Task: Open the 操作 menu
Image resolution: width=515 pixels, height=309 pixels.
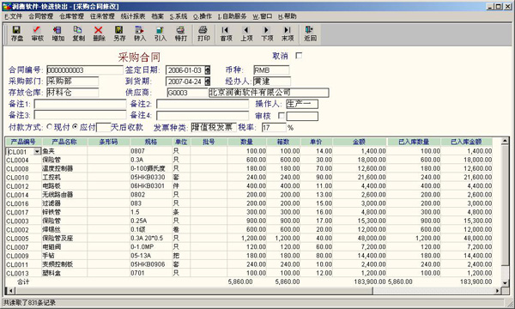Action: point(203,16)
